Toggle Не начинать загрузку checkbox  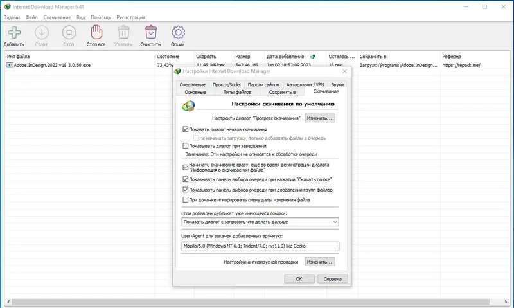196,138
